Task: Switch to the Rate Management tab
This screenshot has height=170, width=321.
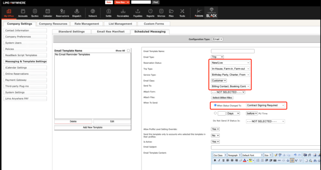Action: pos(87,24)
